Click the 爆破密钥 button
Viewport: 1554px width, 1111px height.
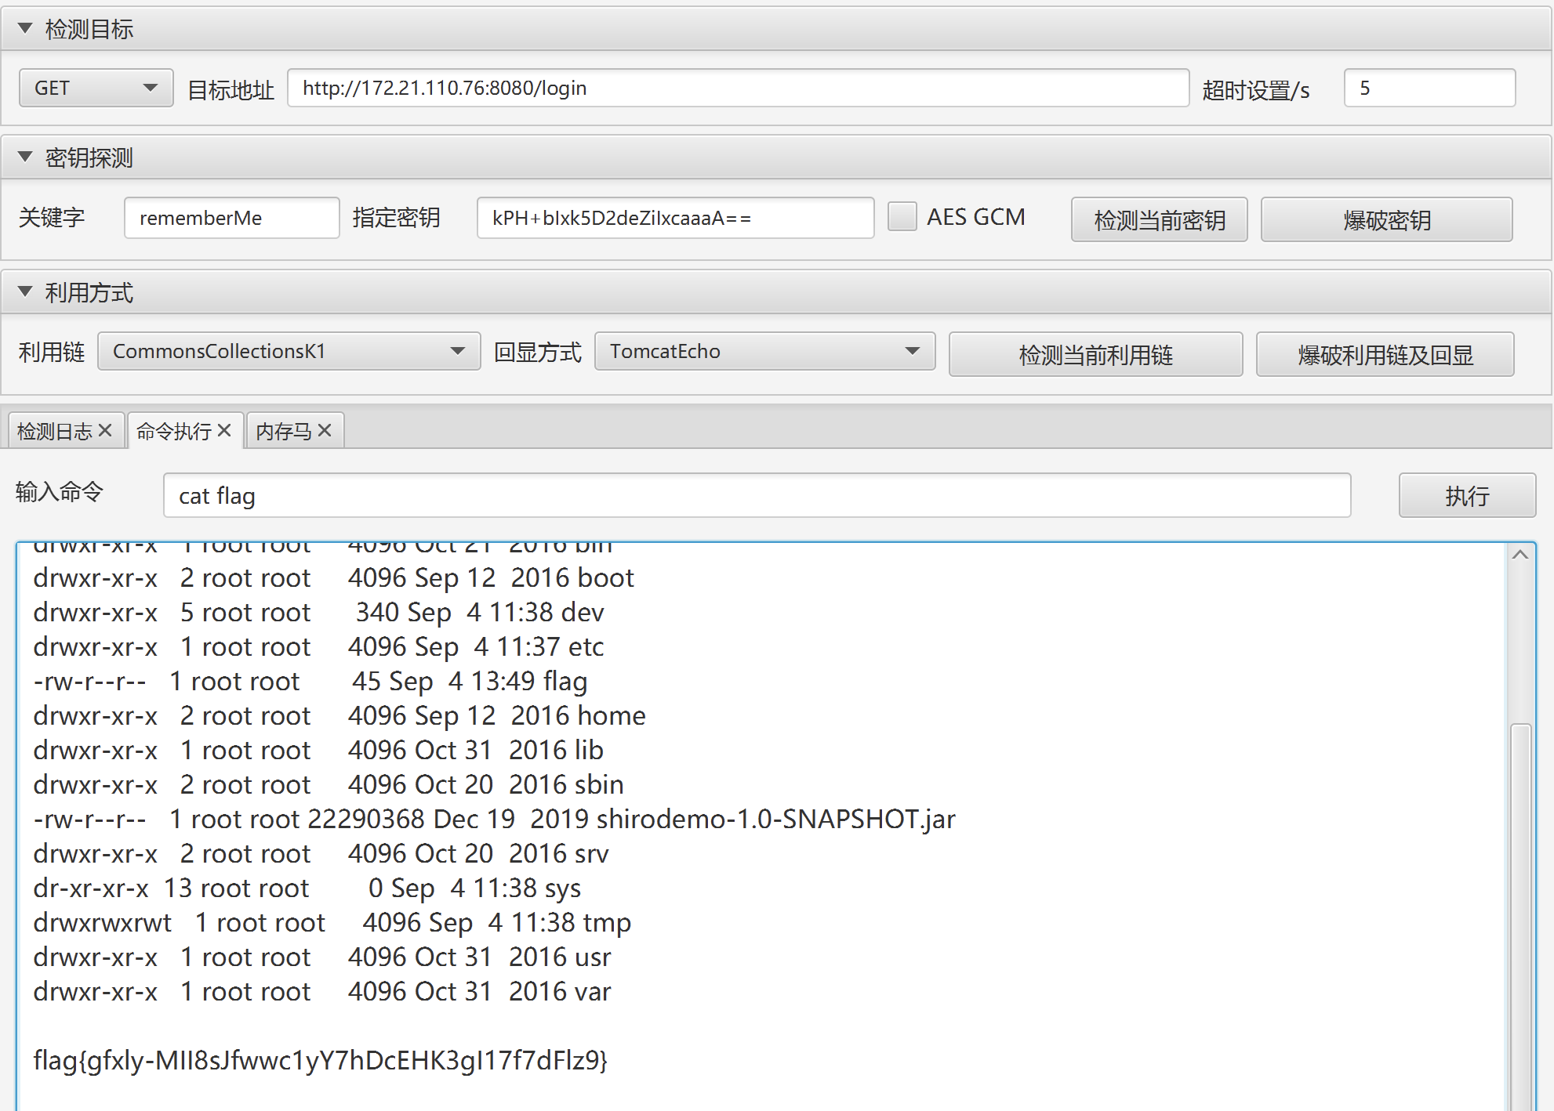(x=1386, y=219)
